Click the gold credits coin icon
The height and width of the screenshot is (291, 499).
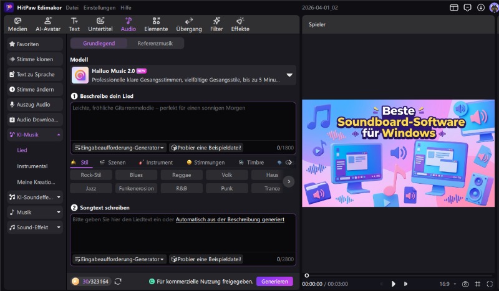pos(75,281)
